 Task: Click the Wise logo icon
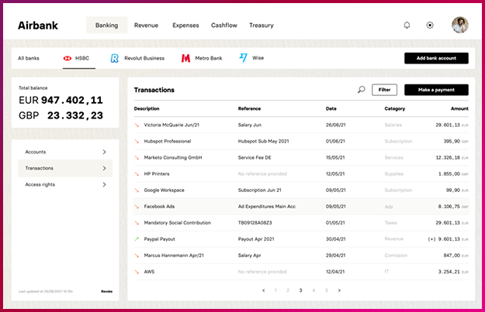243,58
